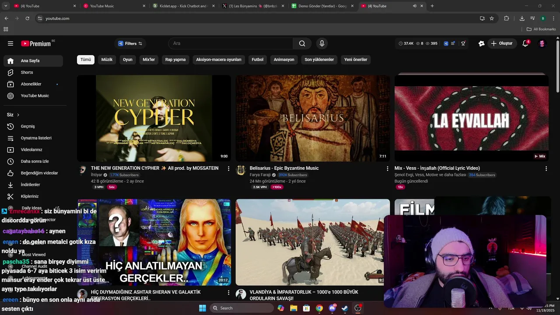The width and height of the screenshot is (560, 315).
Task: Bookmark this page with the star icon
Action: click(x=492, y=18)
